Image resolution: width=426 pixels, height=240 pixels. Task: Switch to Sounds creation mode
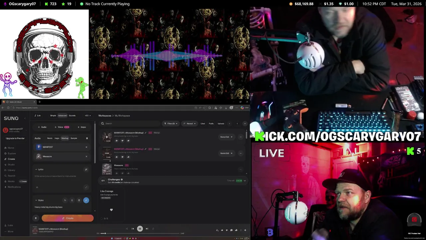(x=72, y=116)
